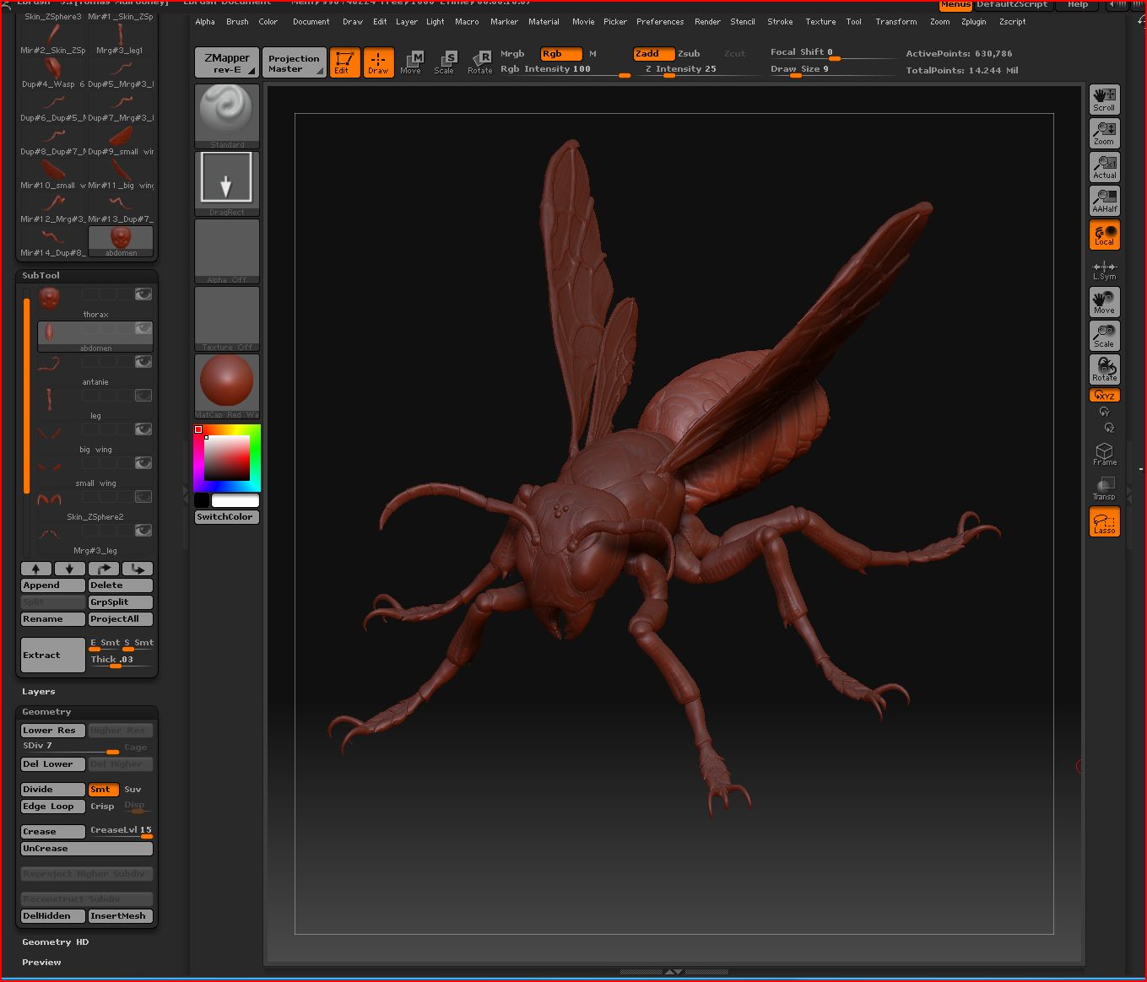Screen dimensions: 1147x982
Task: Select the Scroll canvas tool icon
Action: (1104, 99)
